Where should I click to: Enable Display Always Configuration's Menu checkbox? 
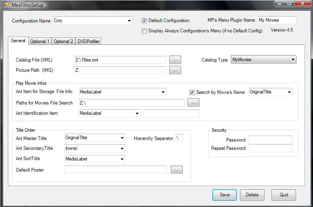coord(144,31)
